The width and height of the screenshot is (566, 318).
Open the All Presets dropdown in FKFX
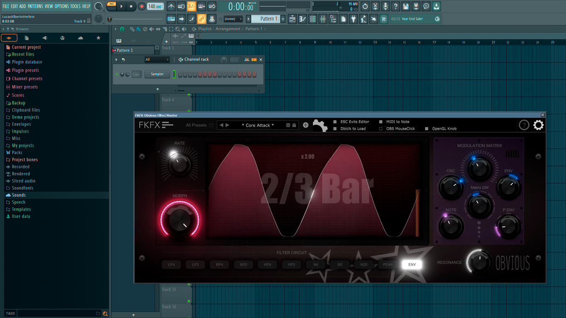196,125
